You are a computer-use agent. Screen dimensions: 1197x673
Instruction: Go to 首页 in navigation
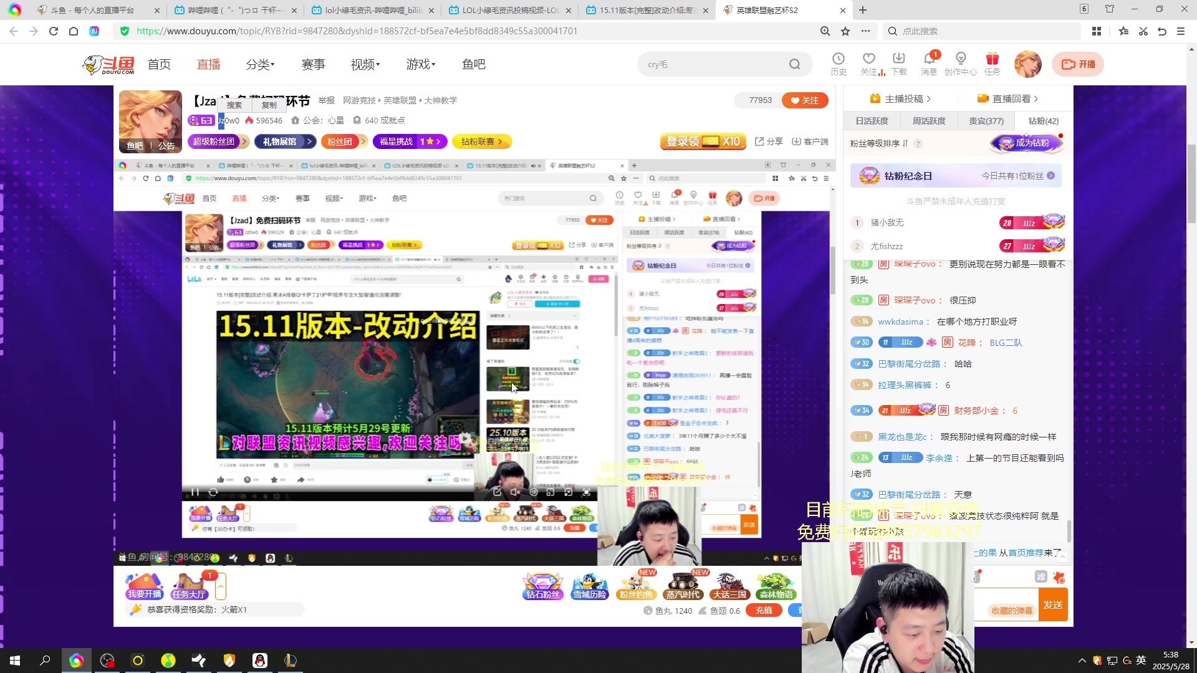159,64
